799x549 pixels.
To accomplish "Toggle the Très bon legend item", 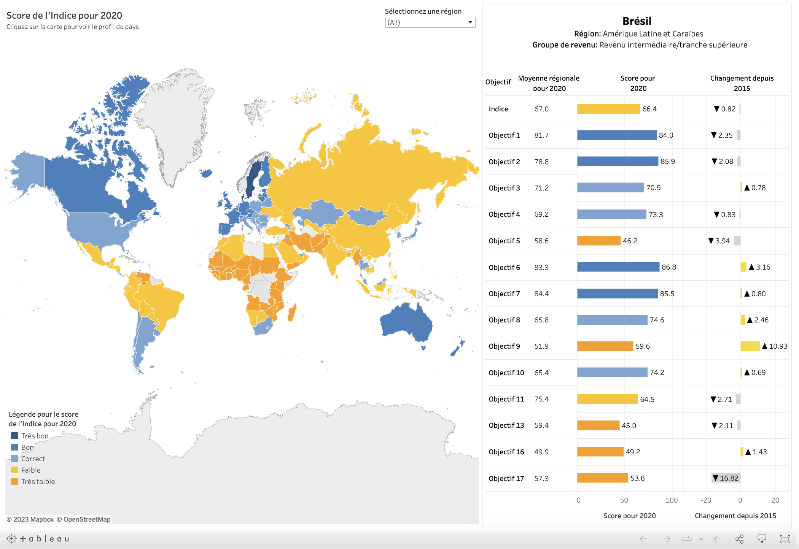I will pyautogui.click(x=35, y=436).
